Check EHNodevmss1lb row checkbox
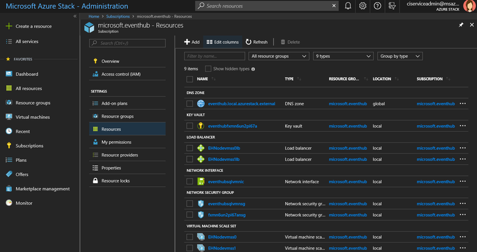The width and height of the screenshot is (477, 252). [189, 159]
